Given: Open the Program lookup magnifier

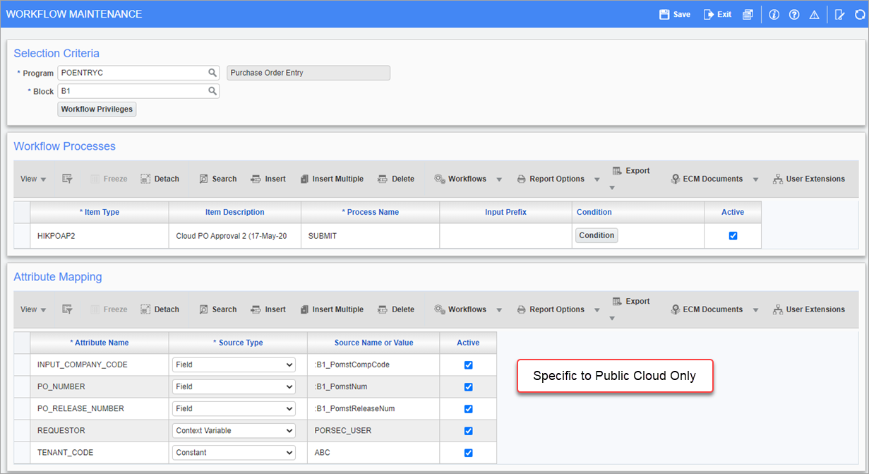Looking at the screenshot, I should pos(212,73).
